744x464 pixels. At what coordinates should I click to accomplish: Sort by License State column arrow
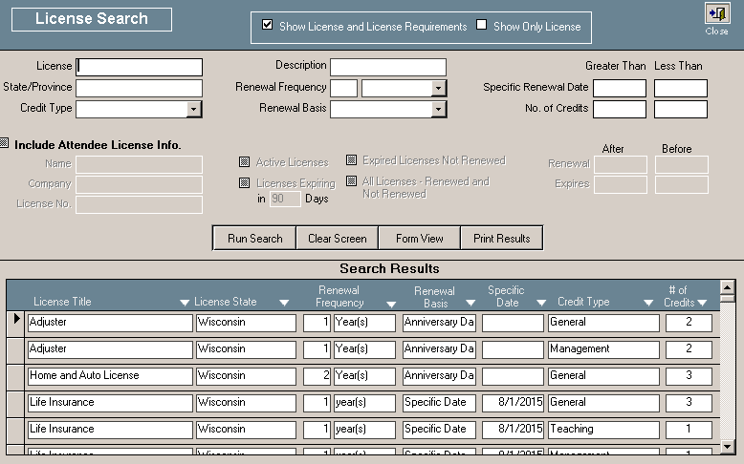coord(284,303)
